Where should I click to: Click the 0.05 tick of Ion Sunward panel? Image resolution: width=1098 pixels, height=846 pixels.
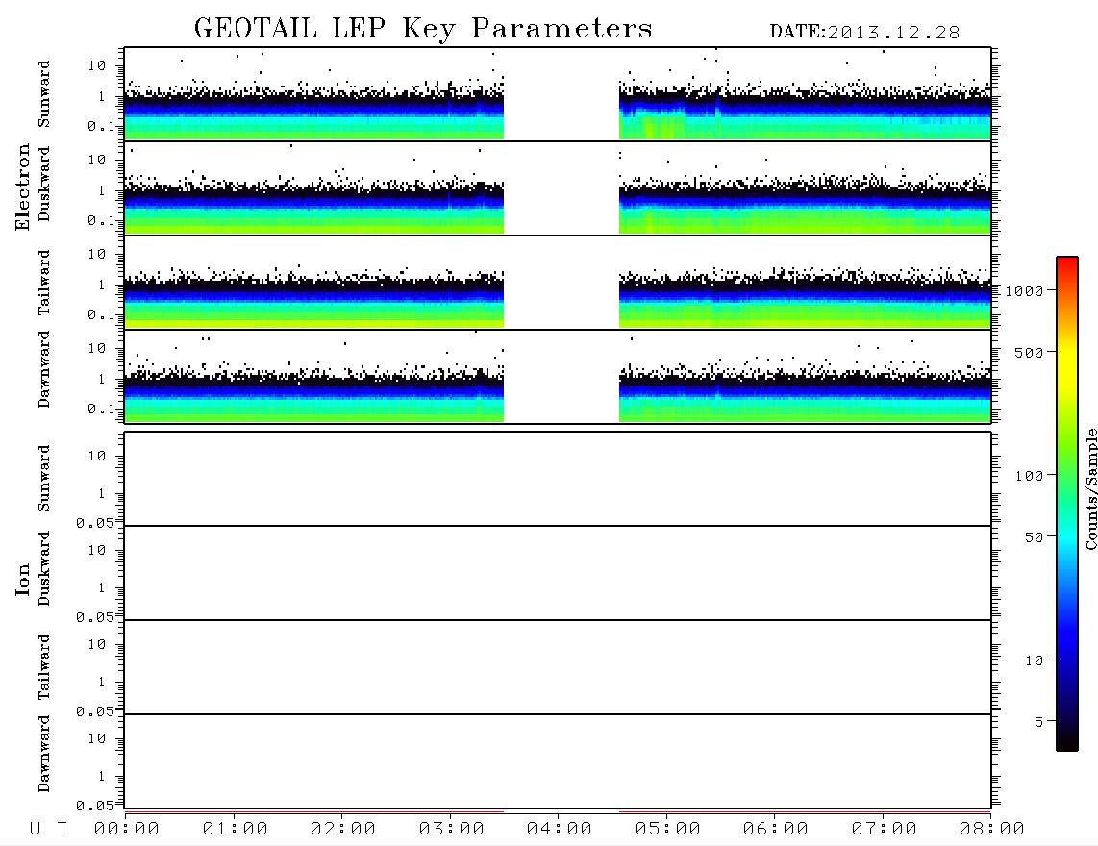[x=95, y=523]
